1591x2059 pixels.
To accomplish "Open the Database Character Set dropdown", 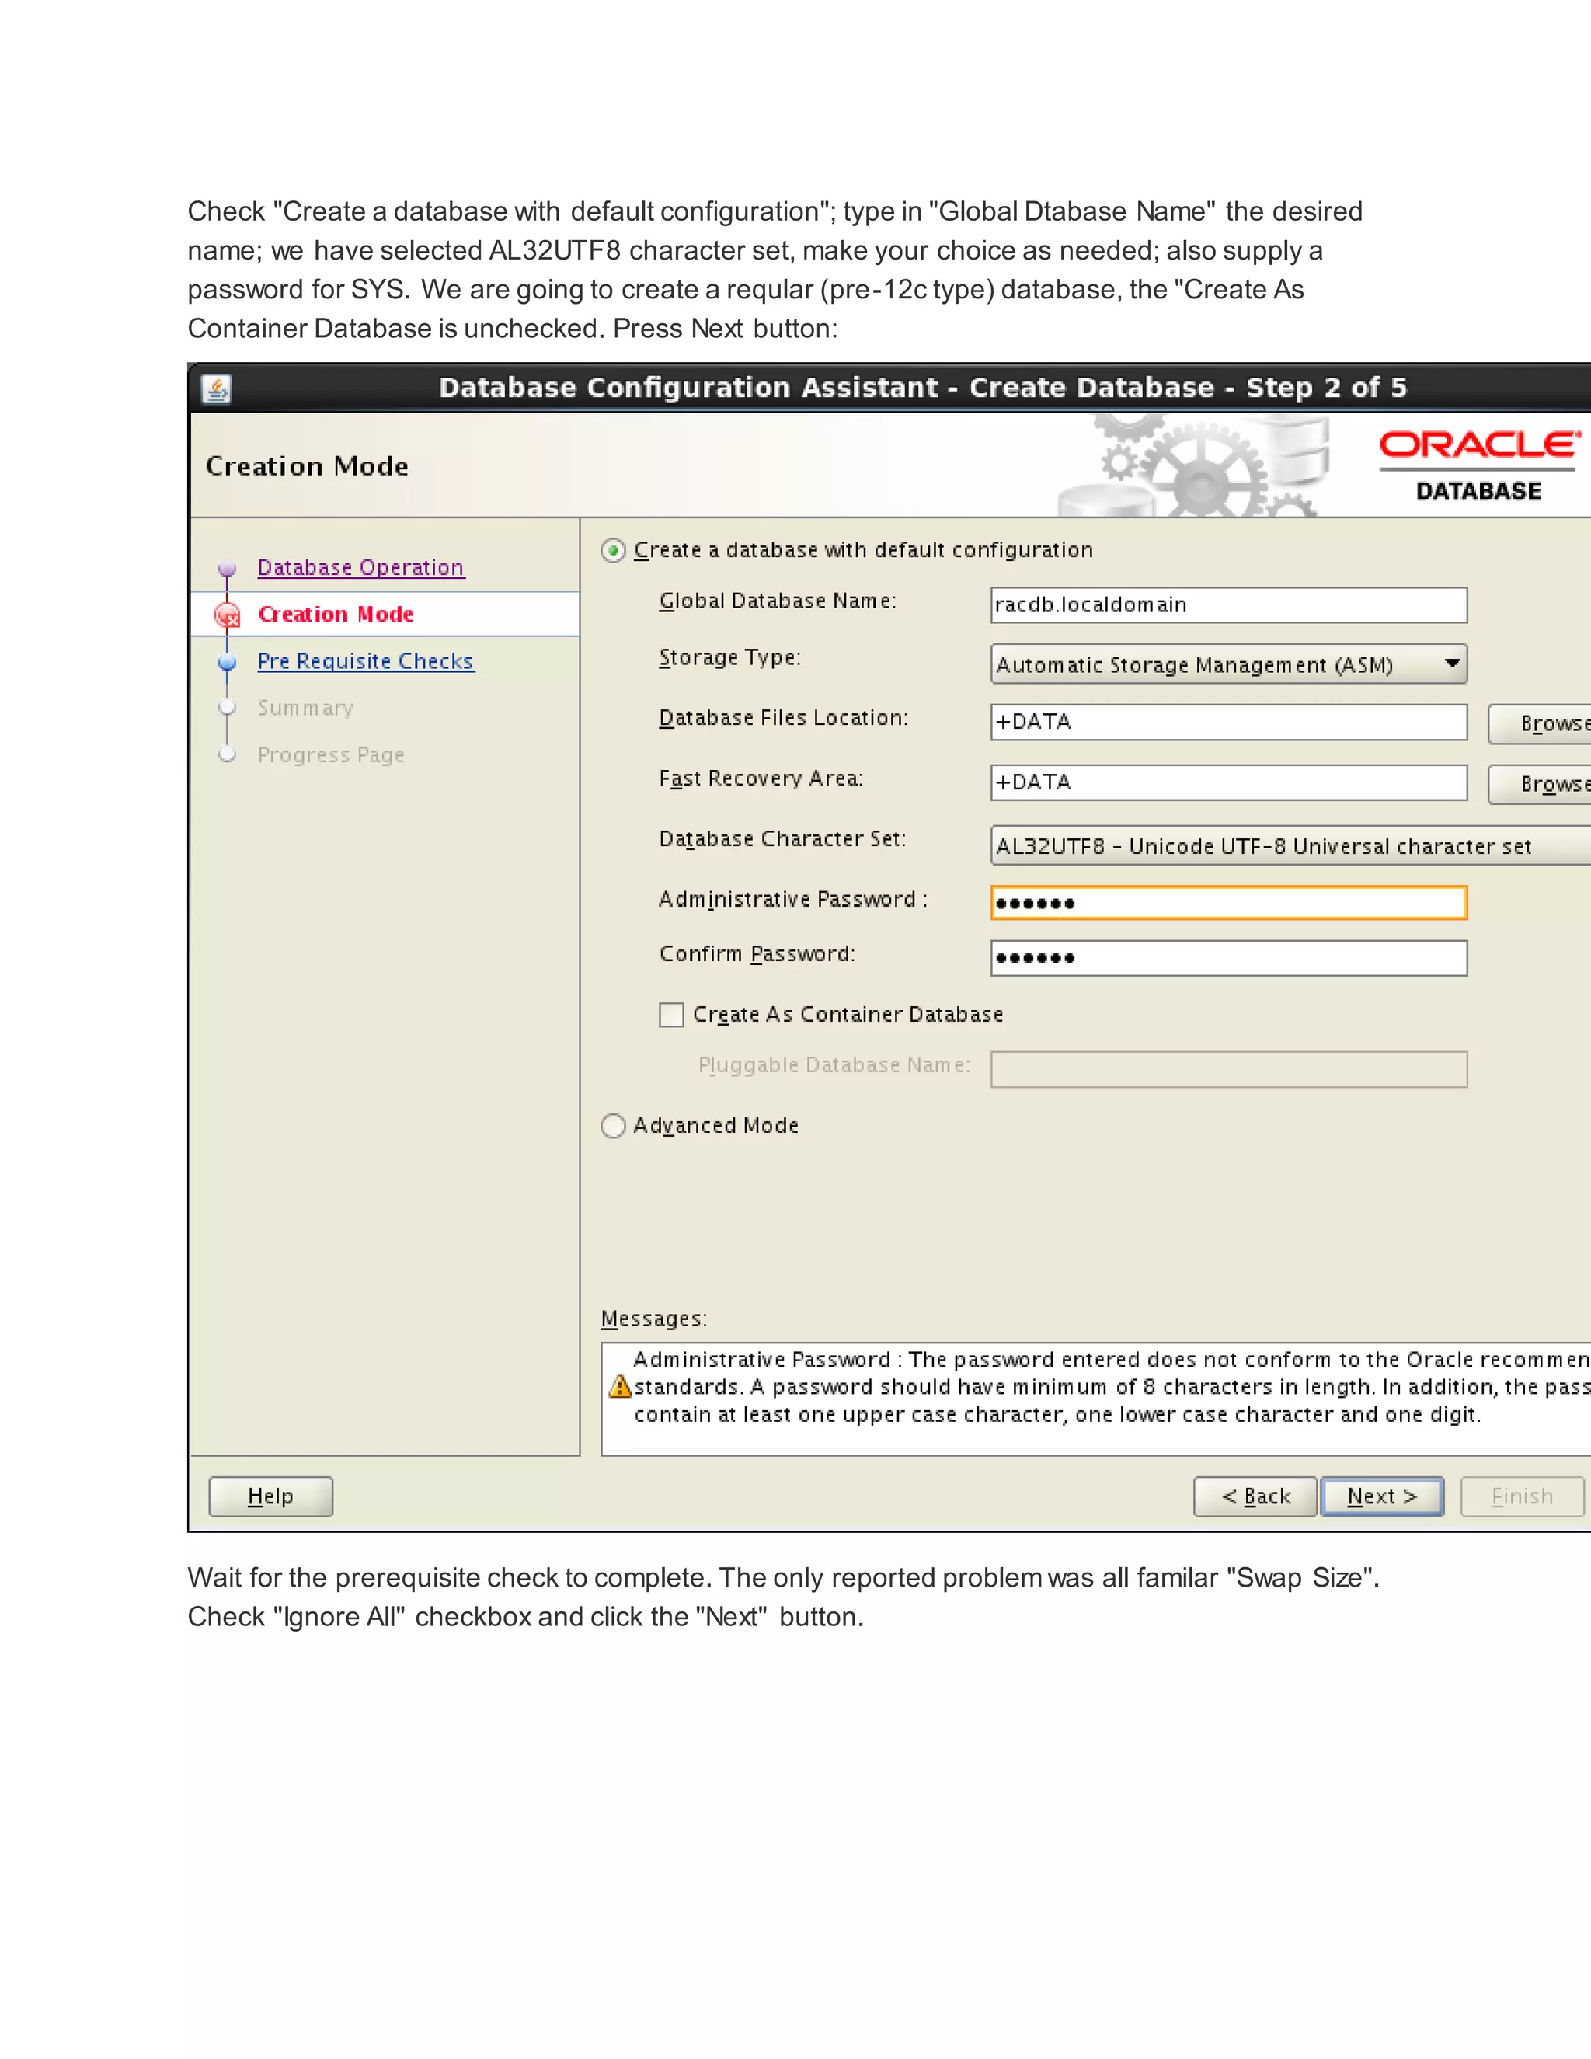I will (1290, 845).
